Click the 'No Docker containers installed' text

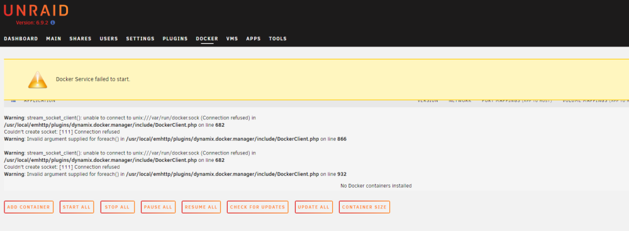point(376,186)
